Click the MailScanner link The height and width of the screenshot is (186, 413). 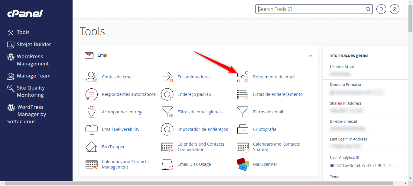[265, 164]
